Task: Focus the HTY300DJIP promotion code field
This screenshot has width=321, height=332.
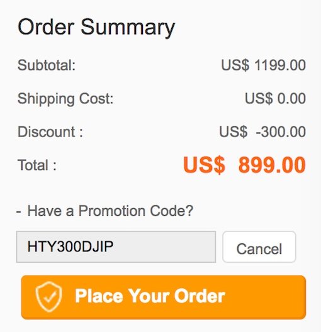Action: tap(116, 247)
